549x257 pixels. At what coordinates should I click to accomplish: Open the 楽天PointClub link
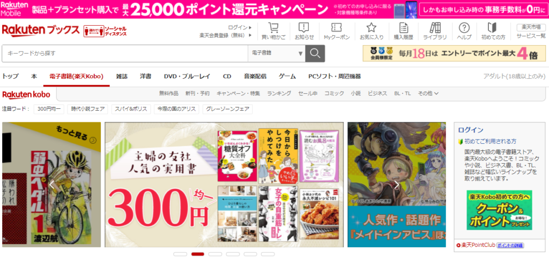478,245
